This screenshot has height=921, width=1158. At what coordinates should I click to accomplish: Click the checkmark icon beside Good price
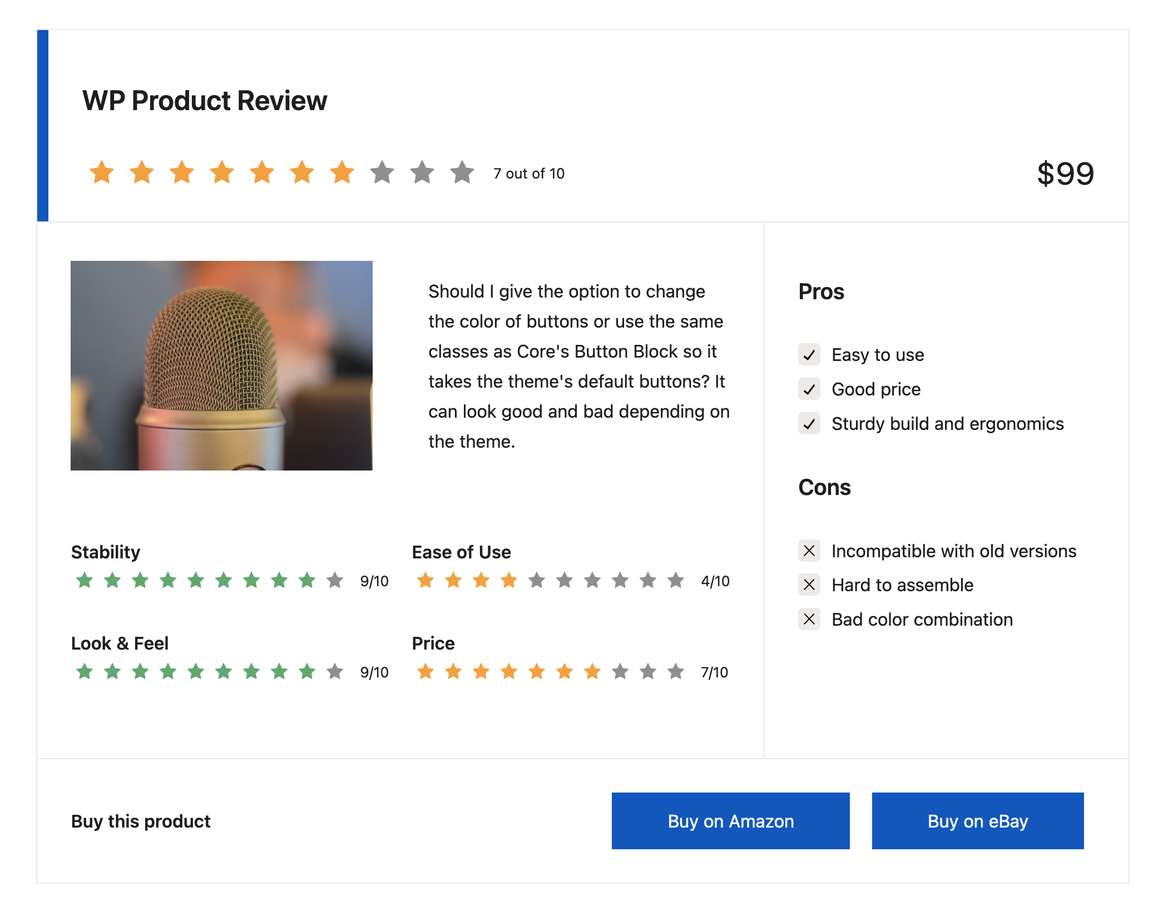pyautogui.click(x=809, y=389)
